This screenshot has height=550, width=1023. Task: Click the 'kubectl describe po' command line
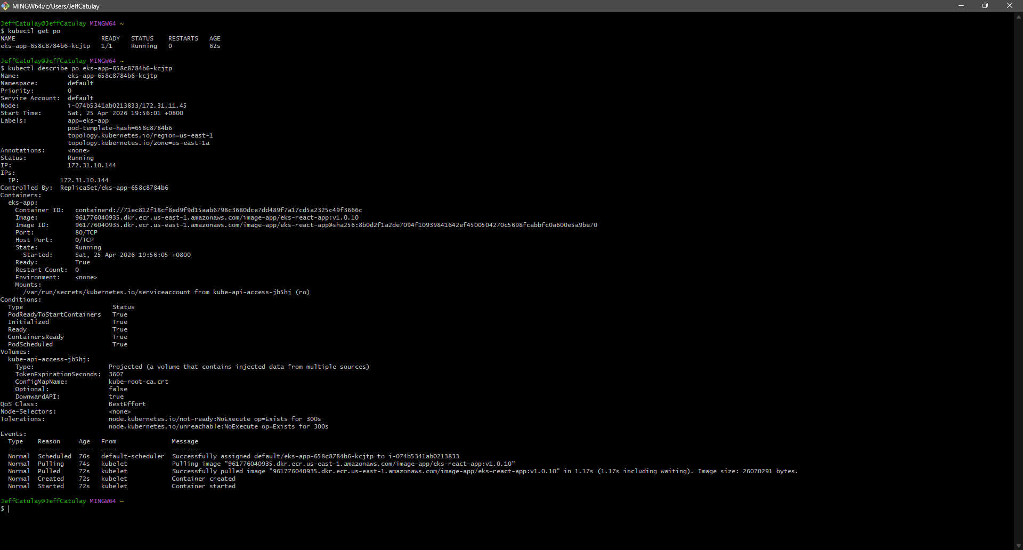pos(86,68)
